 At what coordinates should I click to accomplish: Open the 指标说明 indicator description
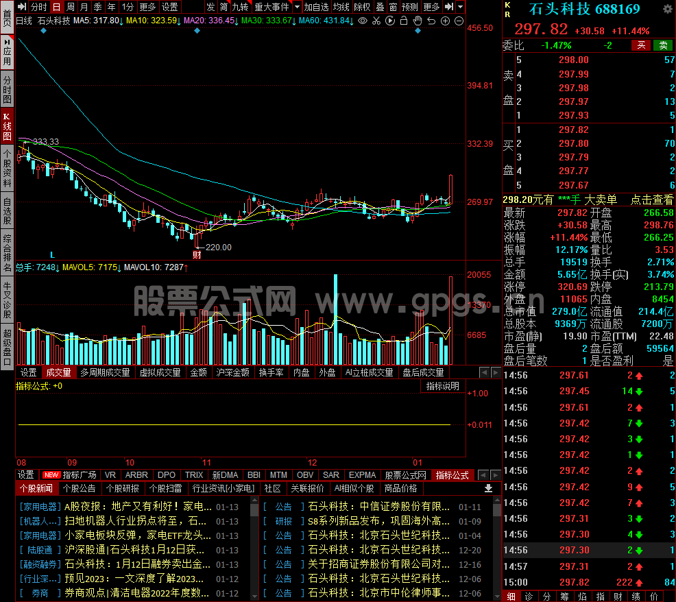(x=443, y=387)
